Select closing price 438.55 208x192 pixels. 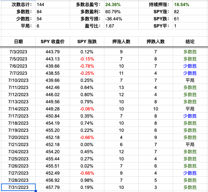[x=53, y=73]
